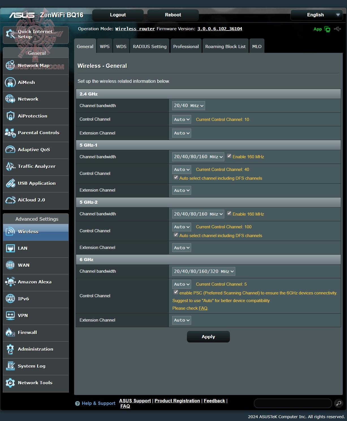The height and width of the screenshot is (421, 347).
Task: Open the USB Application icon
Action: [x=10, y=183]
